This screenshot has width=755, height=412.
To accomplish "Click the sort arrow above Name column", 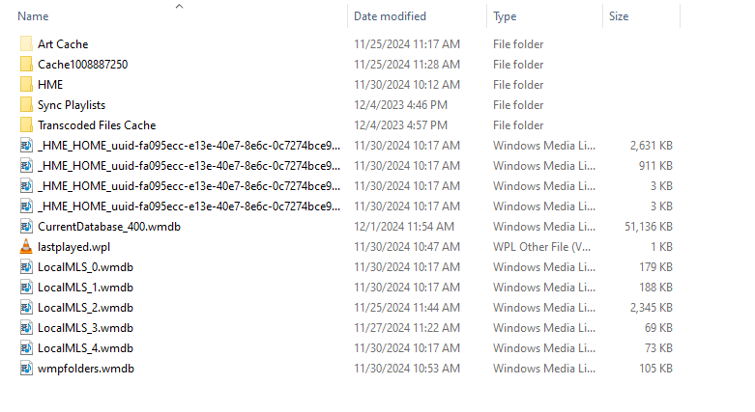I will tap(179, 6).
